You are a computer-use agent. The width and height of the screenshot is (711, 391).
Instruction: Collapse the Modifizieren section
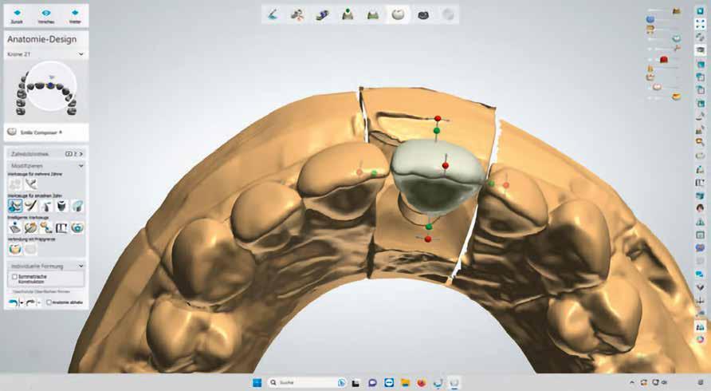click(x=81, y=166)
